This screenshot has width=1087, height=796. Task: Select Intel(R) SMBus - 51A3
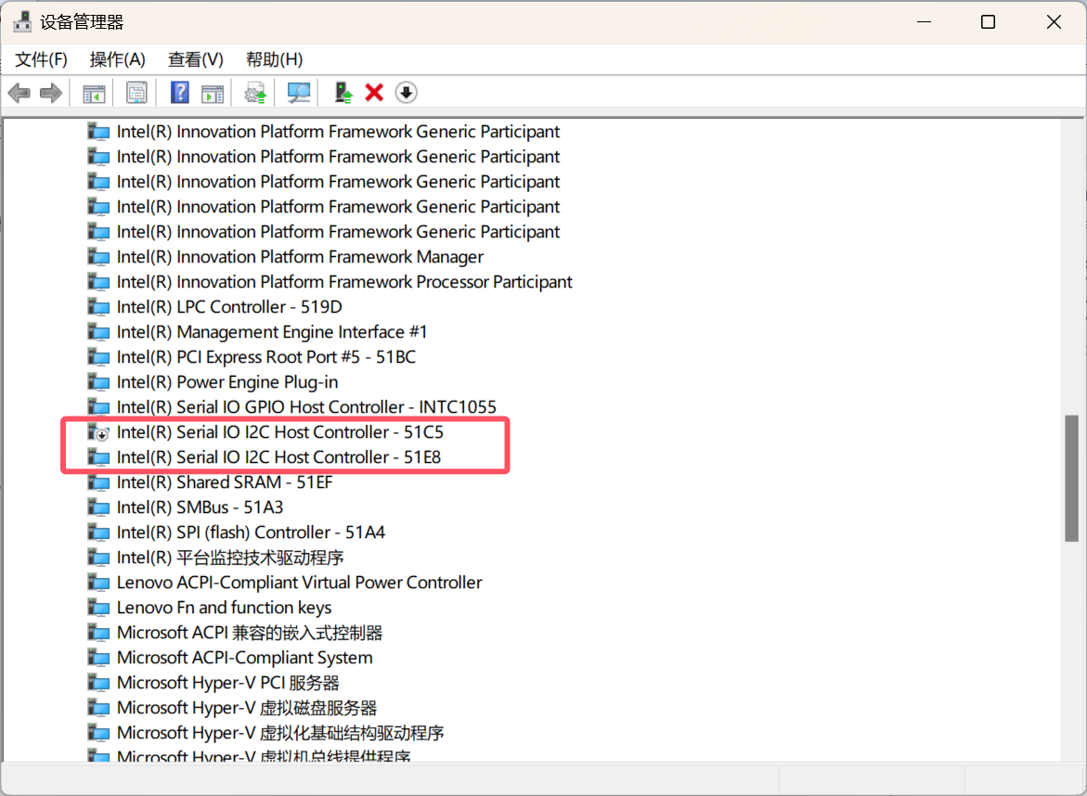pyautogui.click(x=200, y=507)
